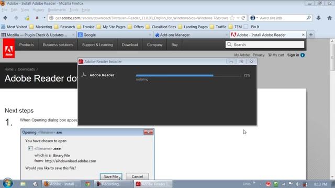Open the History menu
The height and width of the screenshot is (188, 335).
(38, 10)
